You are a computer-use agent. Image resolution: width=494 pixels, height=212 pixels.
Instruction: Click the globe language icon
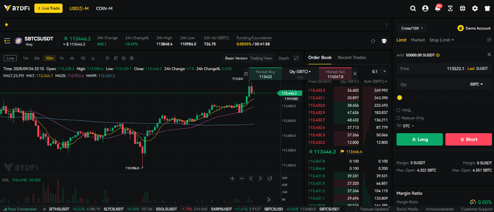463,9
